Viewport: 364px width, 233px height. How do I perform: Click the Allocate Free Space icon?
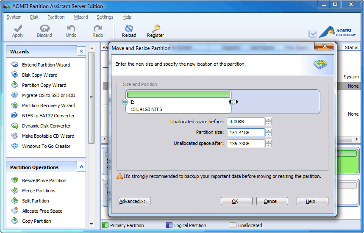click(x=15, y=211)
